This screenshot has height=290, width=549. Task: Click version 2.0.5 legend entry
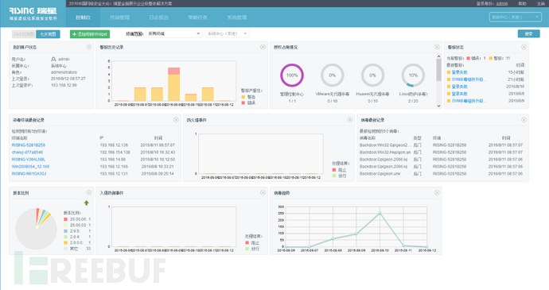pyautogui.click(x=77, y=231)
